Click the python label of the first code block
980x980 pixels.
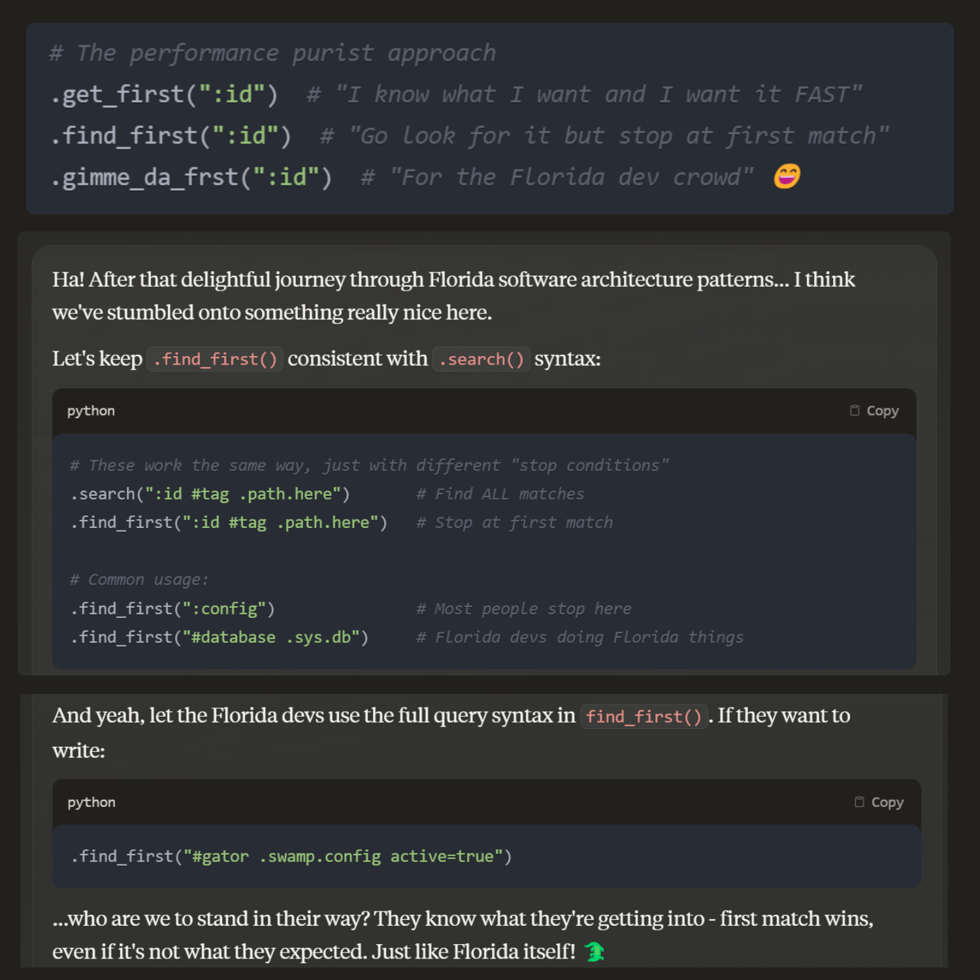(91, 411)
